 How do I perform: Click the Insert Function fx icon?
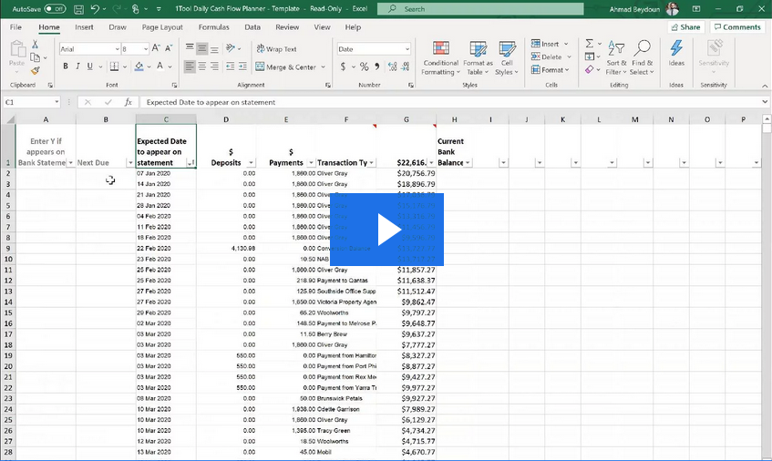(128, 102)
